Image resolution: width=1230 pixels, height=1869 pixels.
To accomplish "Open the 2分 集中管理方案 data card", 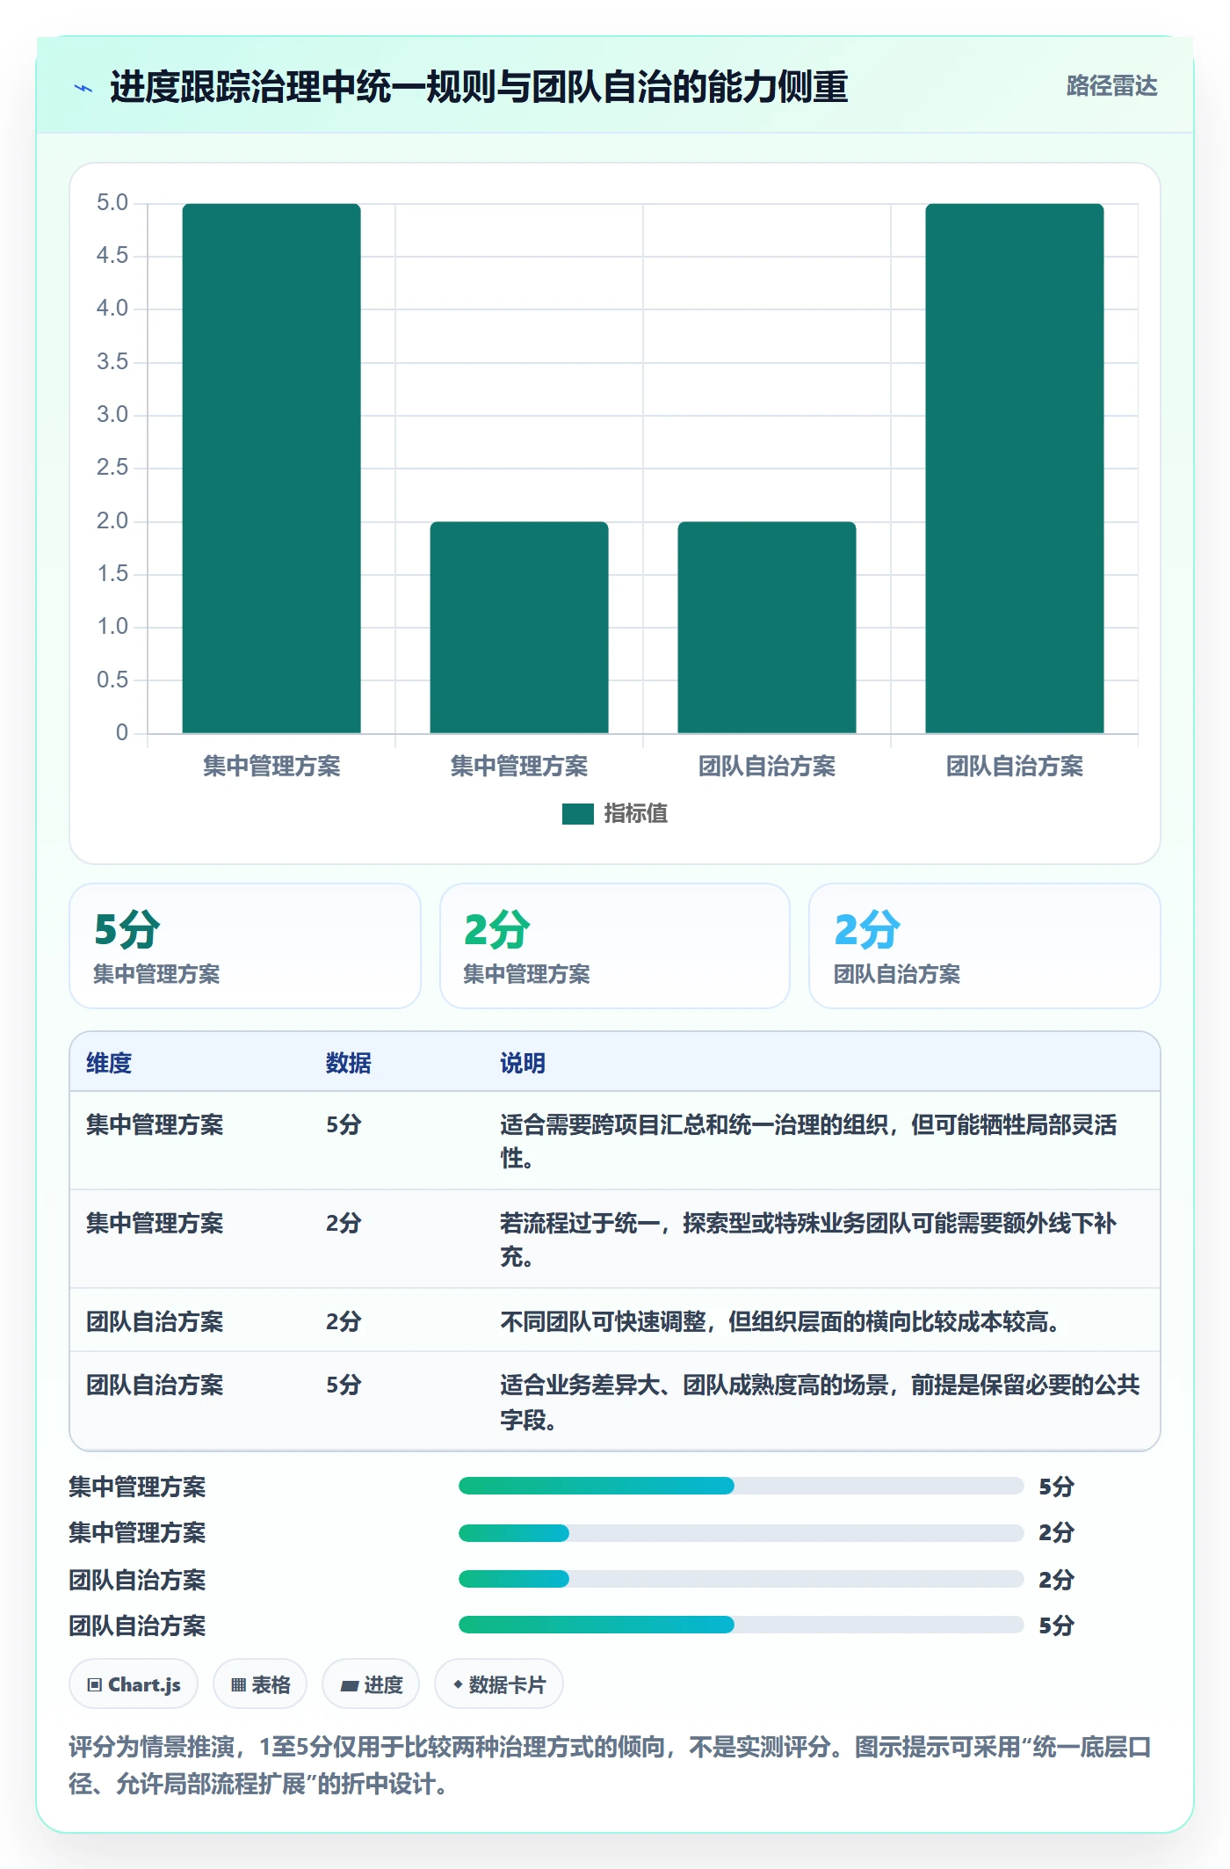I will click(615, 946).
